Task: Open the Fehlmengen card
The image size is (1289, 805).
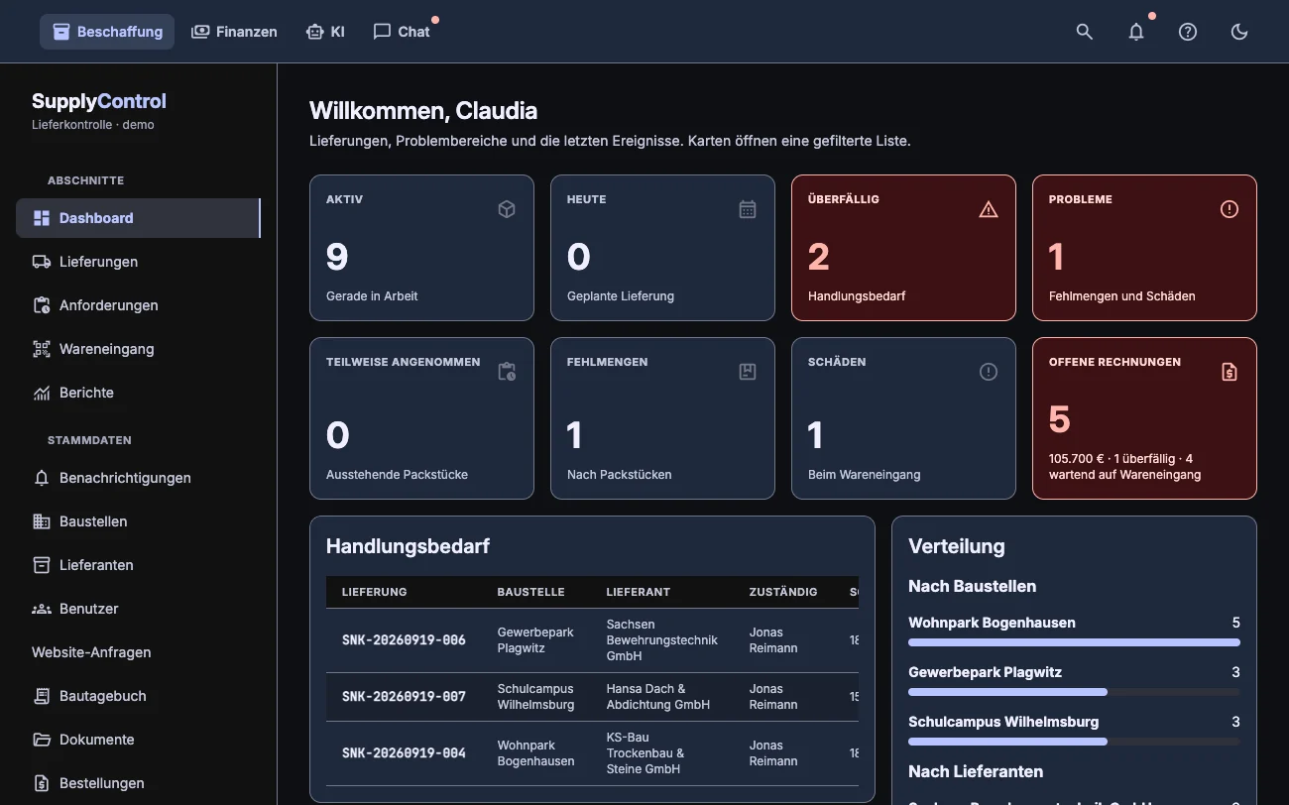Action: (662, 418)
